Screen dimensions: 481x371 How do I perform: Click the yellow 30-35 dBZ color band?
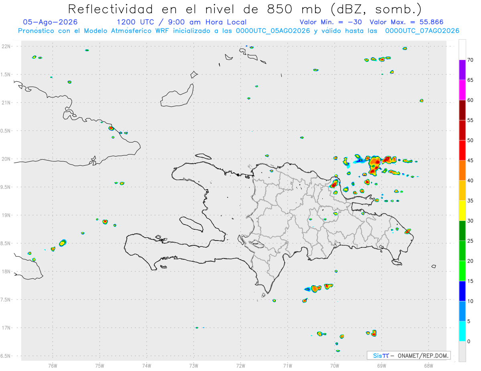[462, 211]
